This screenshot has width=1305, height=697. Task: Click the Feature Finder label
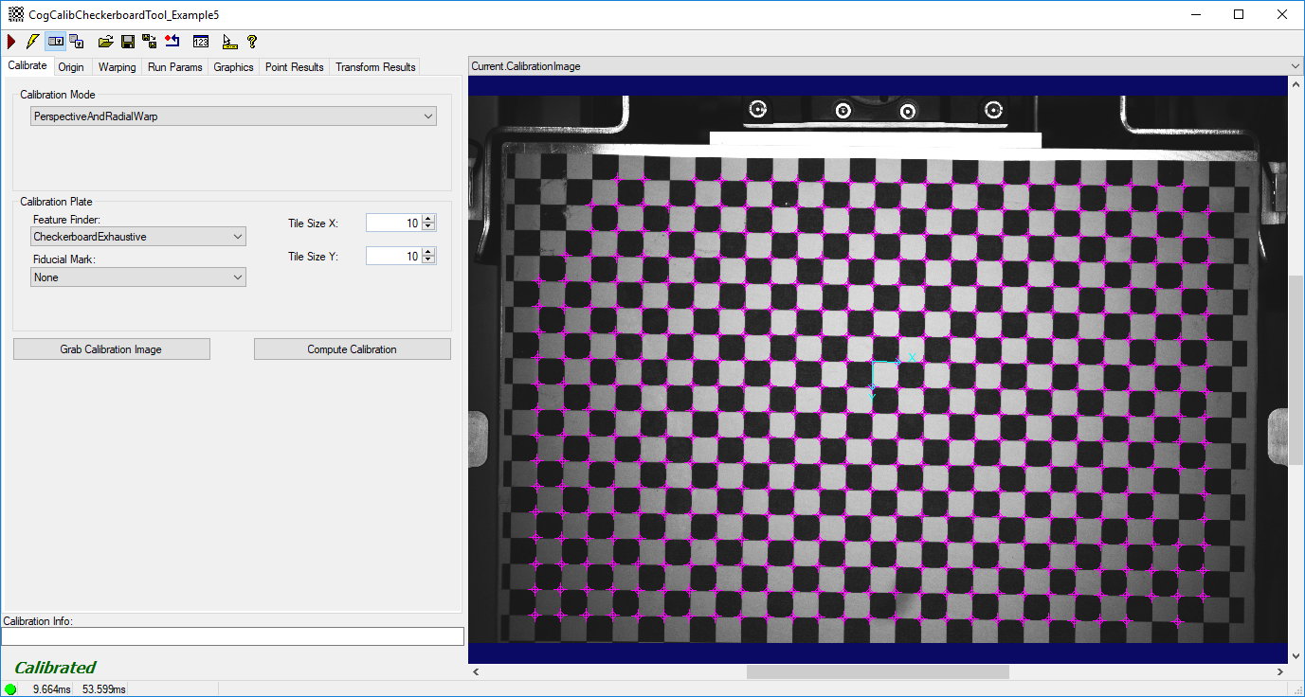coord(67,220)
